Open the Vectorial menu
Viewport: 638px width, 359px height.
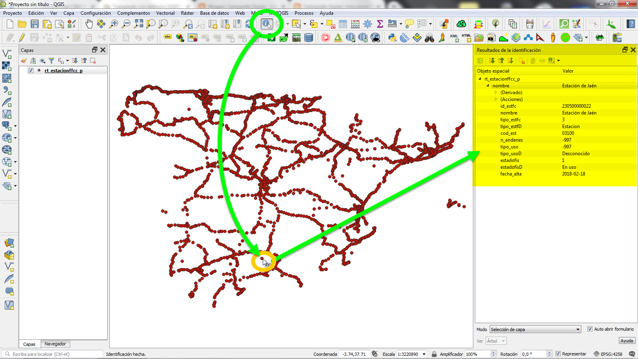[165, 13]
